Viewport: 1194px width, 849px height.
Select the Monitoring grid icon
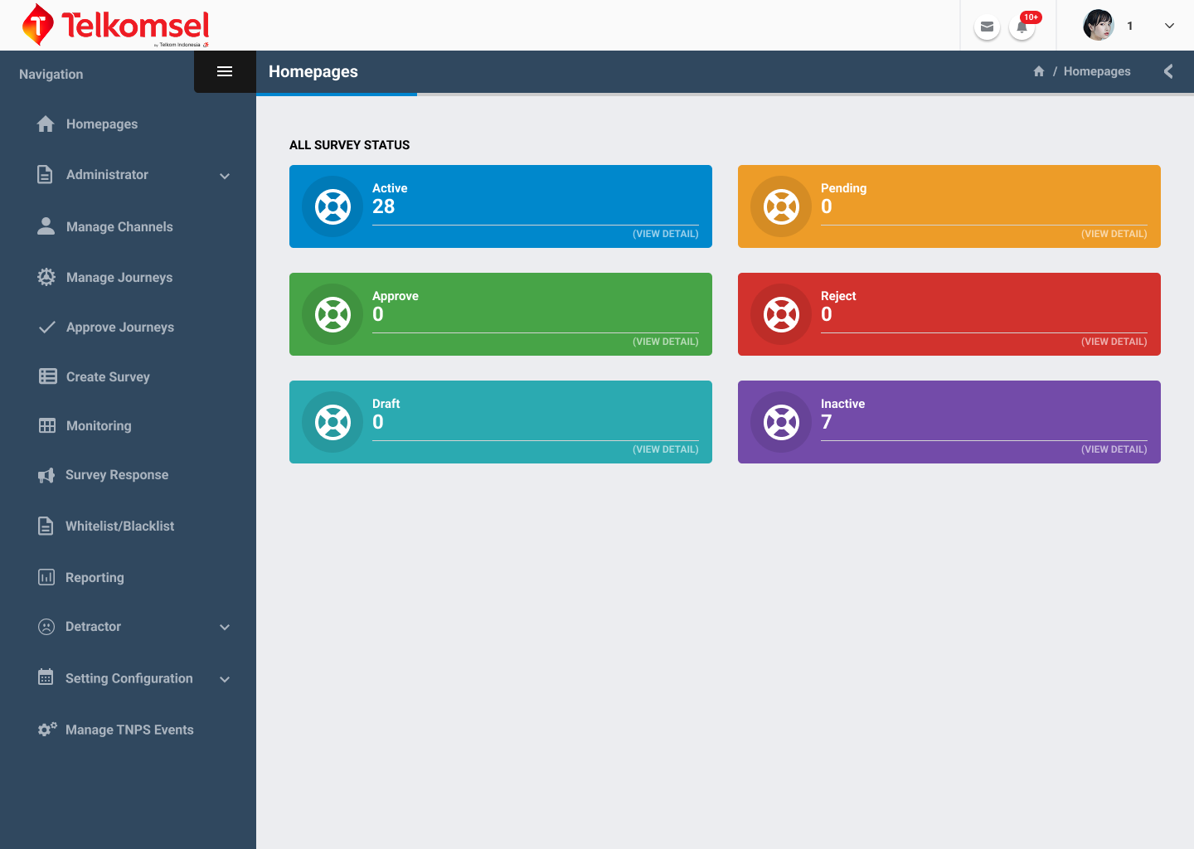46,425
